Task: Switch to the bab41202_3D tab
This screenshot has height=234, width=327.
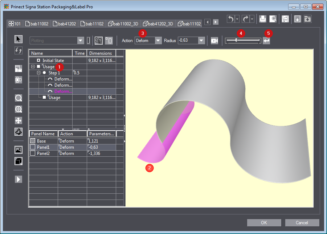Action: pyautogui.click(x=159, y=24)
